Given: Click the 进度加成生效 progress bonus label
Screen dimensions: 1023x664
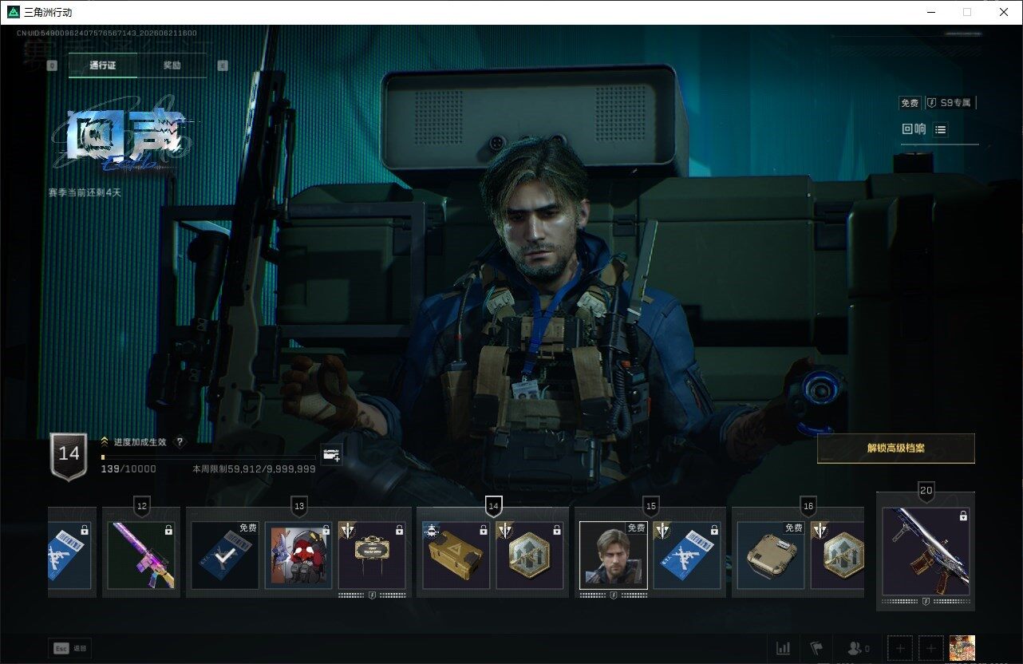Looking at the screenshot, I should (140, 441).
